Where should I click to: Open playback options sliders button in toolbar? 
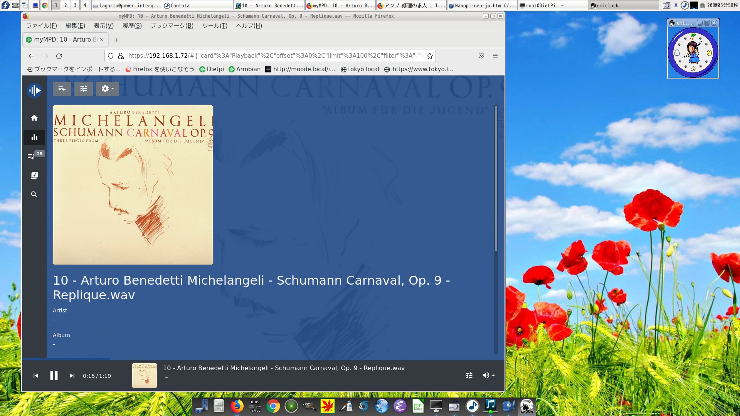[x=84, y=89]
